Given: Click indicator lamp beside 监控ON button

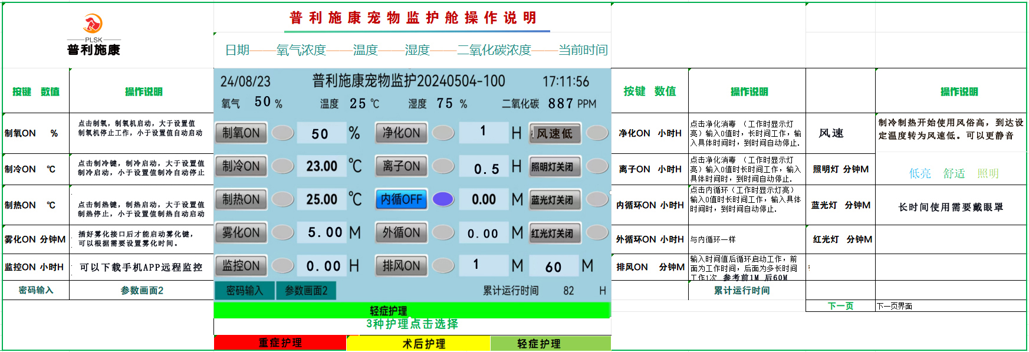Looking at the screenshot, I should tap(282, 266).
